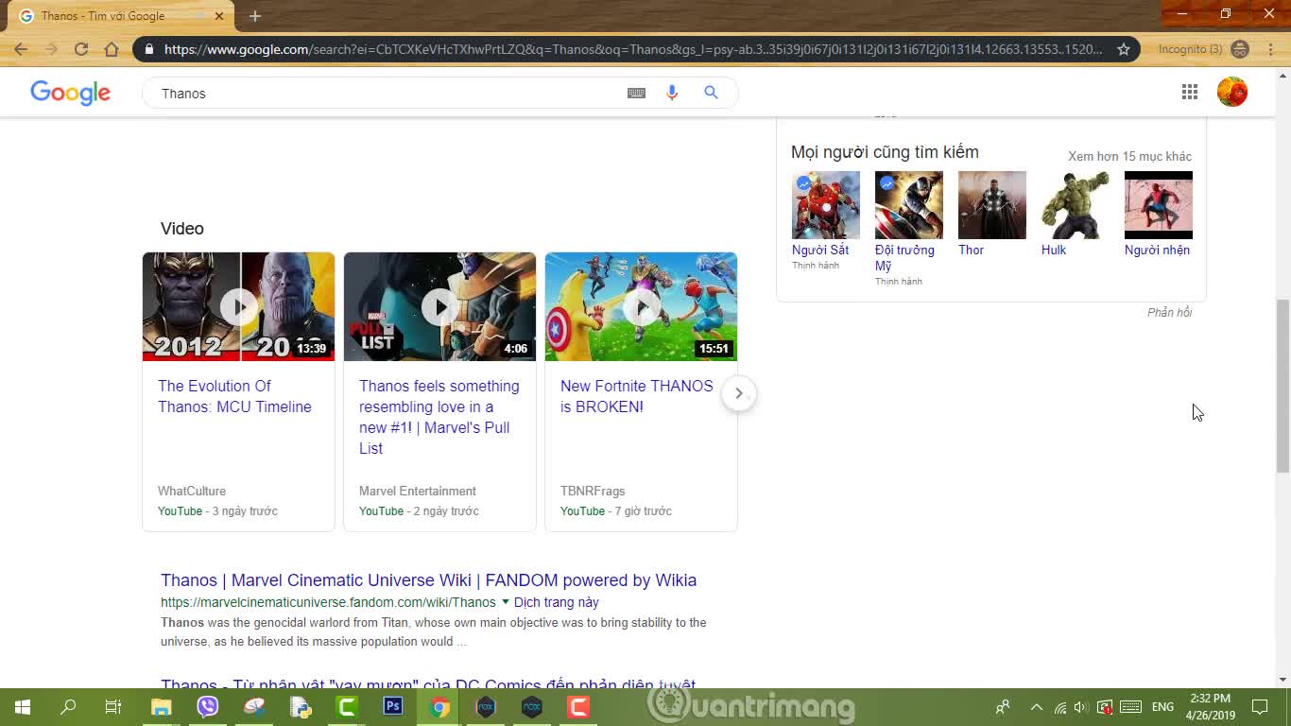This screenshot has width=1291, height=726.
Task: Expand the dropdown arrow beside fandom URL
Action: pyautogui.click(x=506, y=602)
